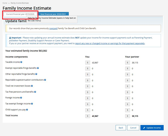Click the Family Income Estimate page title

(27, 8)
